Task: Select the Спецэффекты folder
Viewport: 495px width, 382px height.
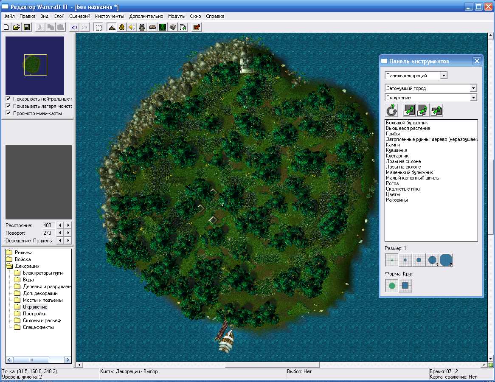Action: point(38,327)
